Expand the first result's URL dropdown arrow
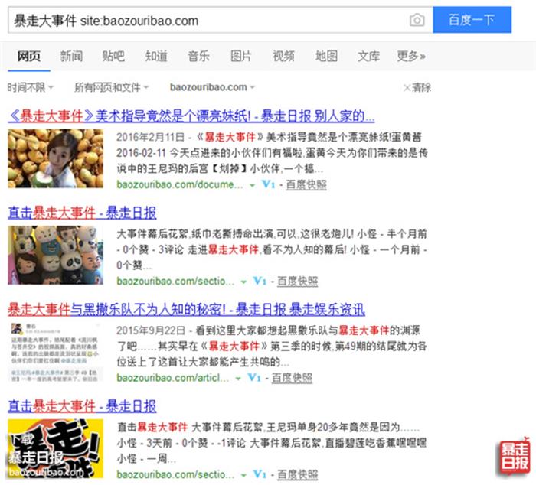536x485 pixels. point(253,185)
